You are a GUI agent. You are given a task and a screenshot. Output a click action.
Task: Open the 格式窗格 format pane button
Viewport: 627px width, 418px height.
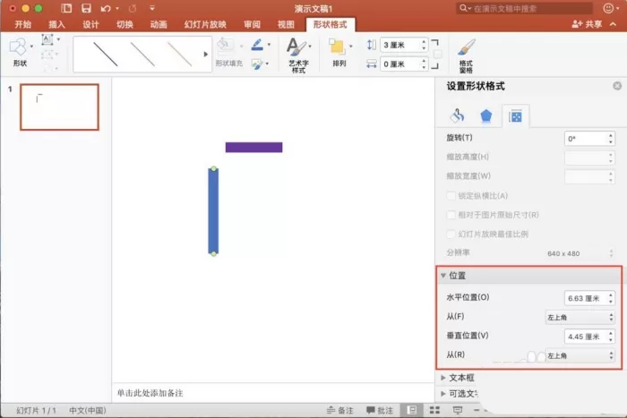click(467, 55)
